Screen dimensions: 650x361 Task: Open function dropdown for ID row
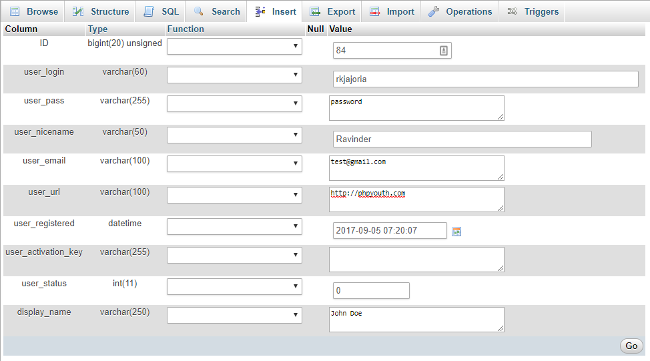[x=234, y=46]
